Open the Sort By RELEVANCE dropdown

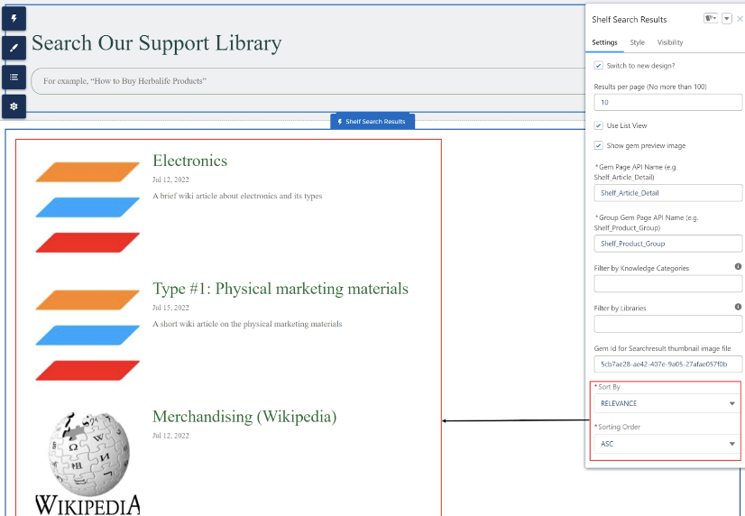coord(667,403)
